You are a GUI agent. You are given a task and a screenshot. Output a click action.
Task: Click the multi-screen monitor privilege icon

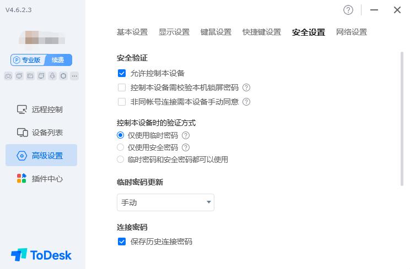pyautogui.click(x=19, y=76)
